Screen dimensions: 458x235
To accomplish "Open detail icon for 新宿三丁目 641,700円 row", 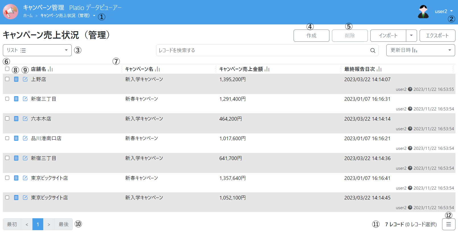I will [16, 158].
